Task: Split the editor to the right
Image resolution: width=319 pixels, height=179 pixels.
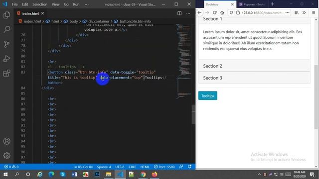Action: point(179,13)
